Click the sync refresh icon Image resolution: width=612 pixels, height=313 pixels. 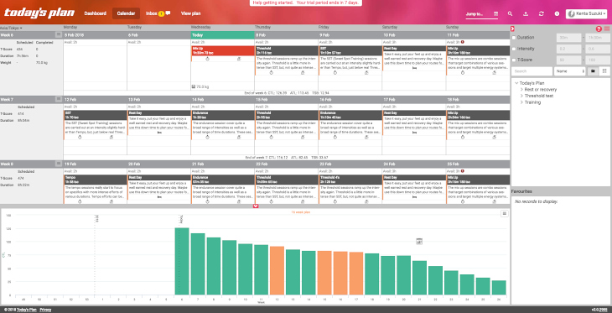pos(541,13)
